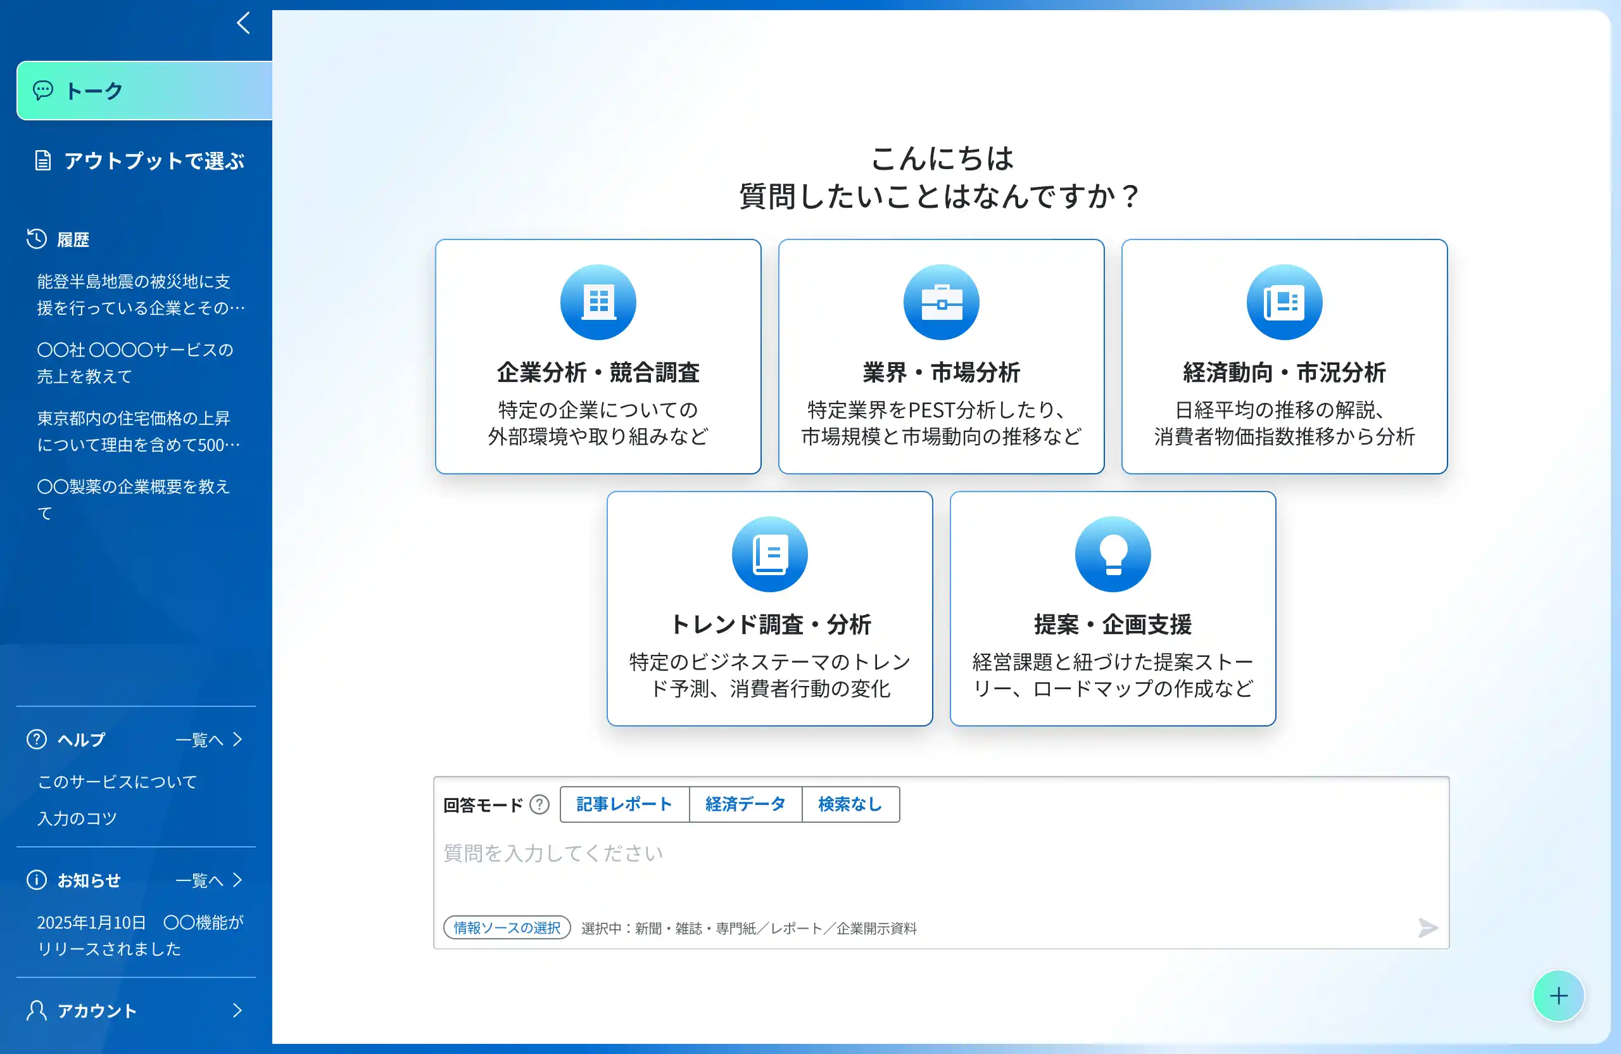
Task: Open このサービスについて help link
Action: pos(117,782)
